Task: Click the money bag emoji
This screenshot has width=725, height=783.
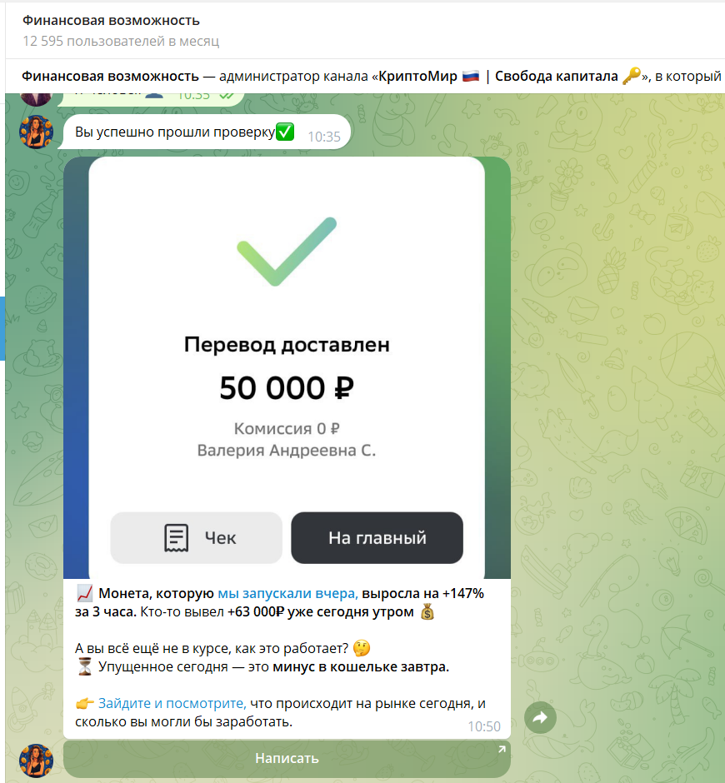Action: (x=427, y=612)
